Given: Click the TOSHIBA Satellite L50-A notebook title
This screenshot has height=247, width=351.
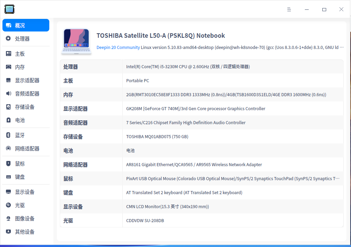Looking at the screenshot, I should tap(161, 36).
